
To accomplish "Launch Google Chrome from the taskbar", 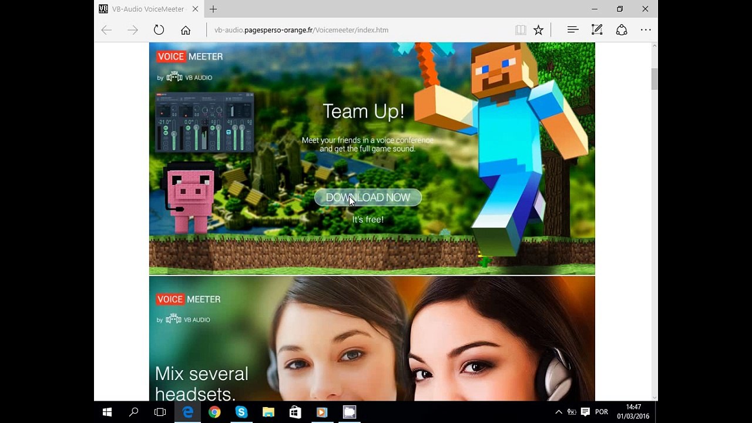I will point(214,412).
